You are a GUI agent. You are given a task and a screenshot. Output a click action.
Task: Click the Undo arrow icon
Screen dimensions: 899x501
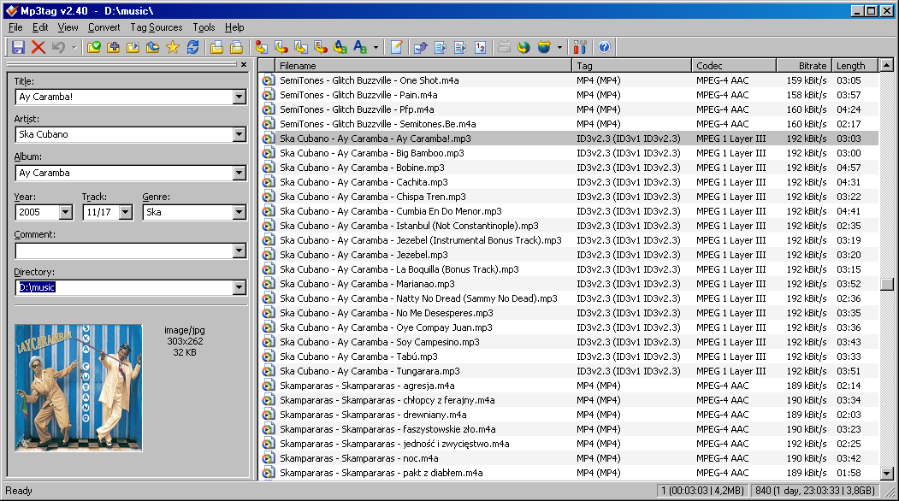point(58,47)
